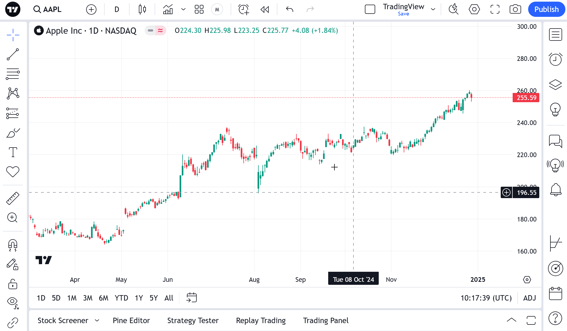Set the chart range to 6M

(104, 298)
